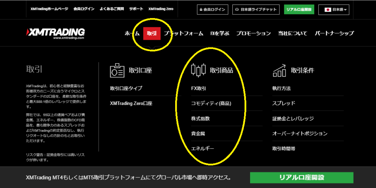Open the プロモーション menu
The width and height of the screenshot is (376, 188).
coord(253,33)
